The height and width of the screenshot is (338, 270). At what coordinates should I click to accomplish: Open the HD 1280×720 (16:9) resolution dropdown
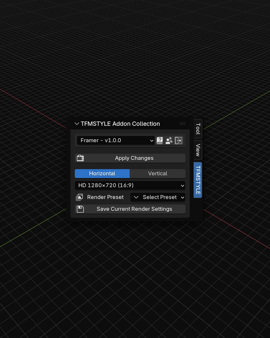[x=130, y=185]
